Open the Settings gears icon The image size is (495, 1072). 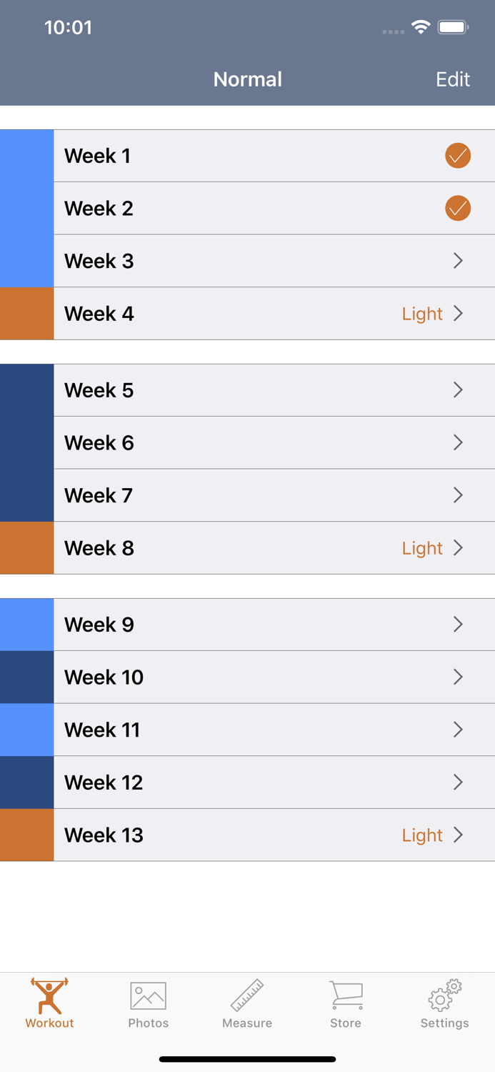click(x=444, y=994)
